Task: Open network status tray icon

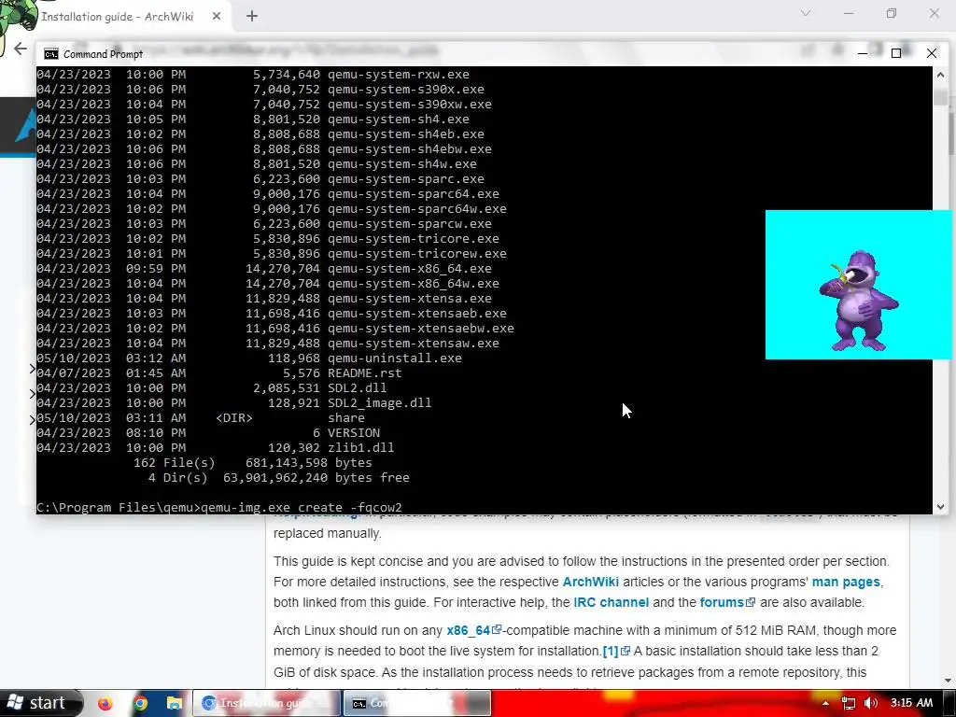Action: click(848, 703)
